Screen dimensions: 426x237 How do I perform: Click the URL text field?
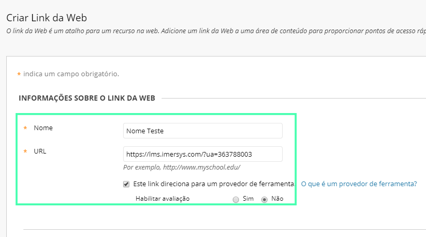click(203, 154)
